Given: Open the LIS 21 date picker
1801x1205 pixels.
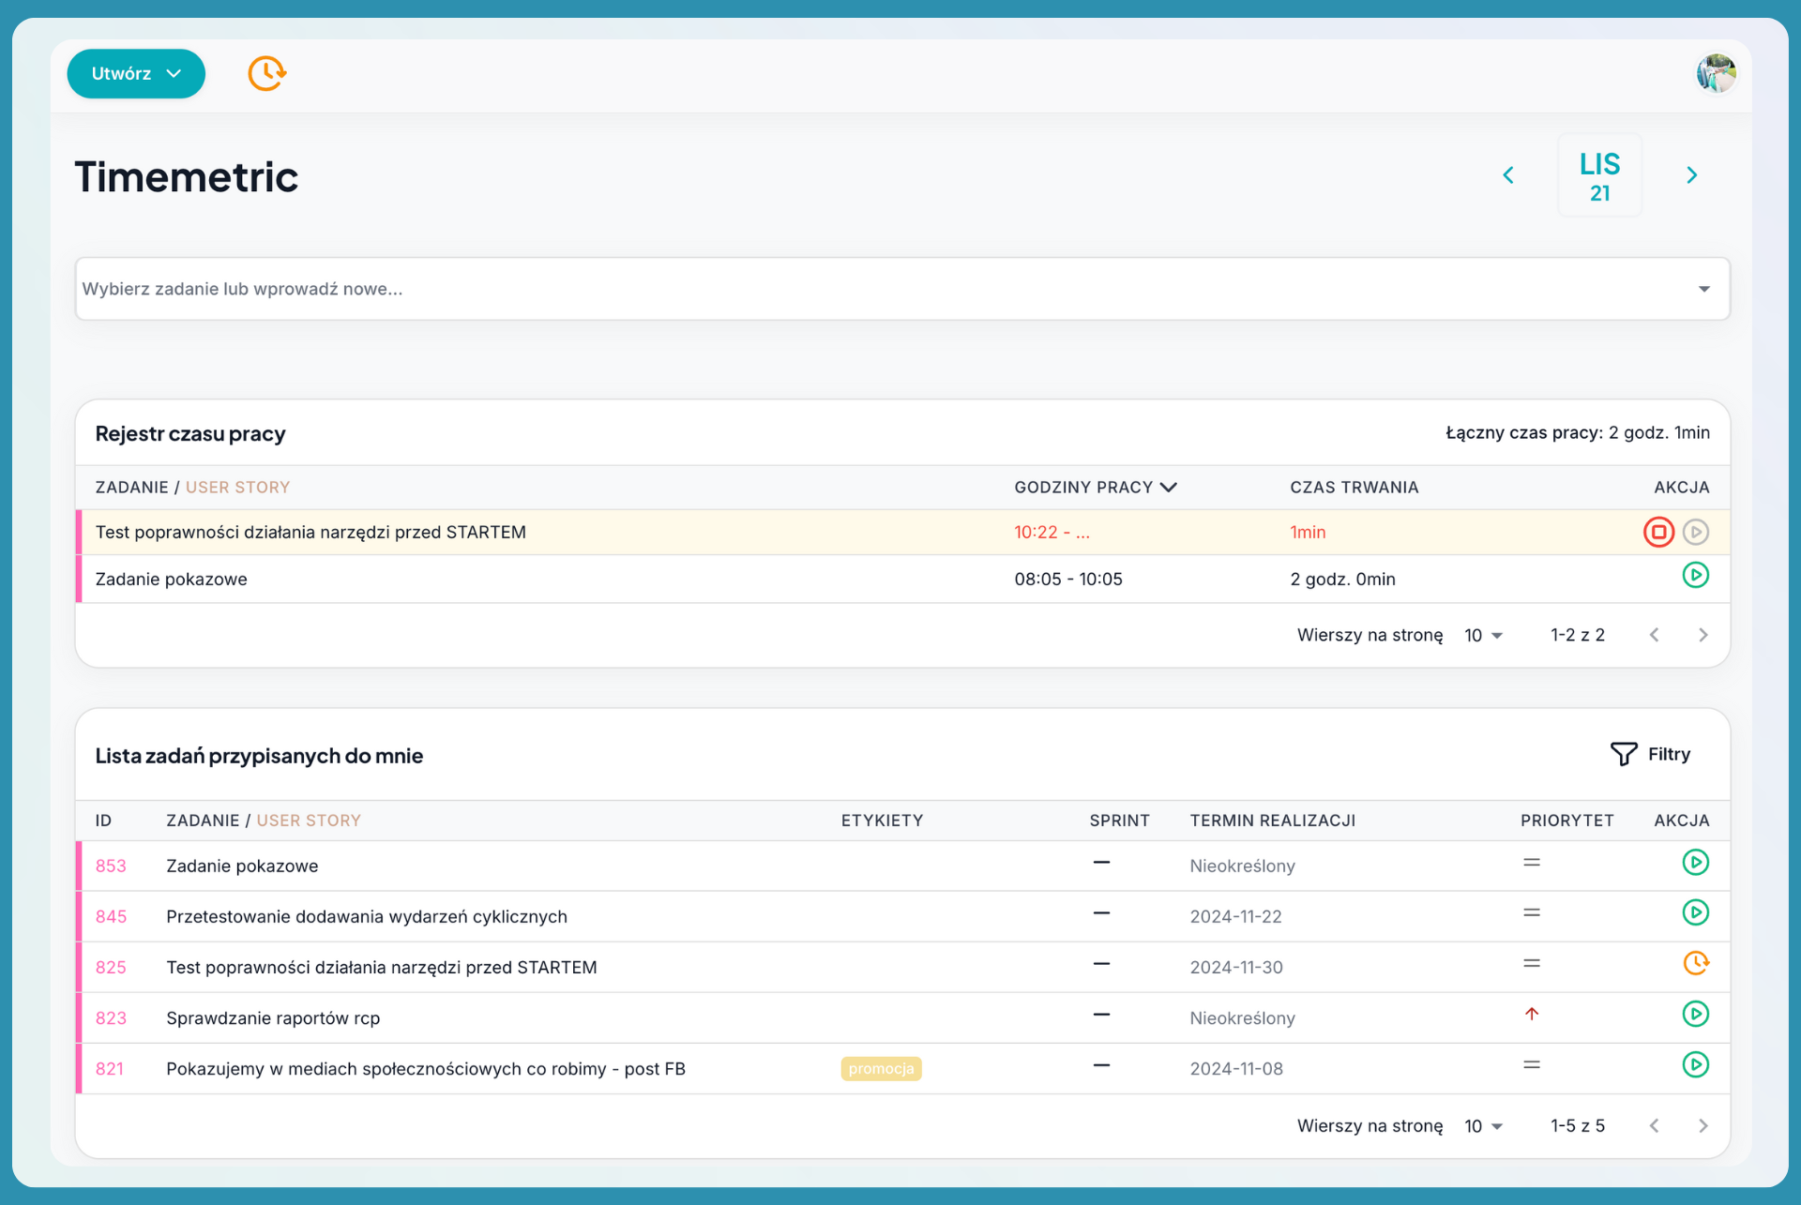Looking at the screenshot, I should point(1599,175).
